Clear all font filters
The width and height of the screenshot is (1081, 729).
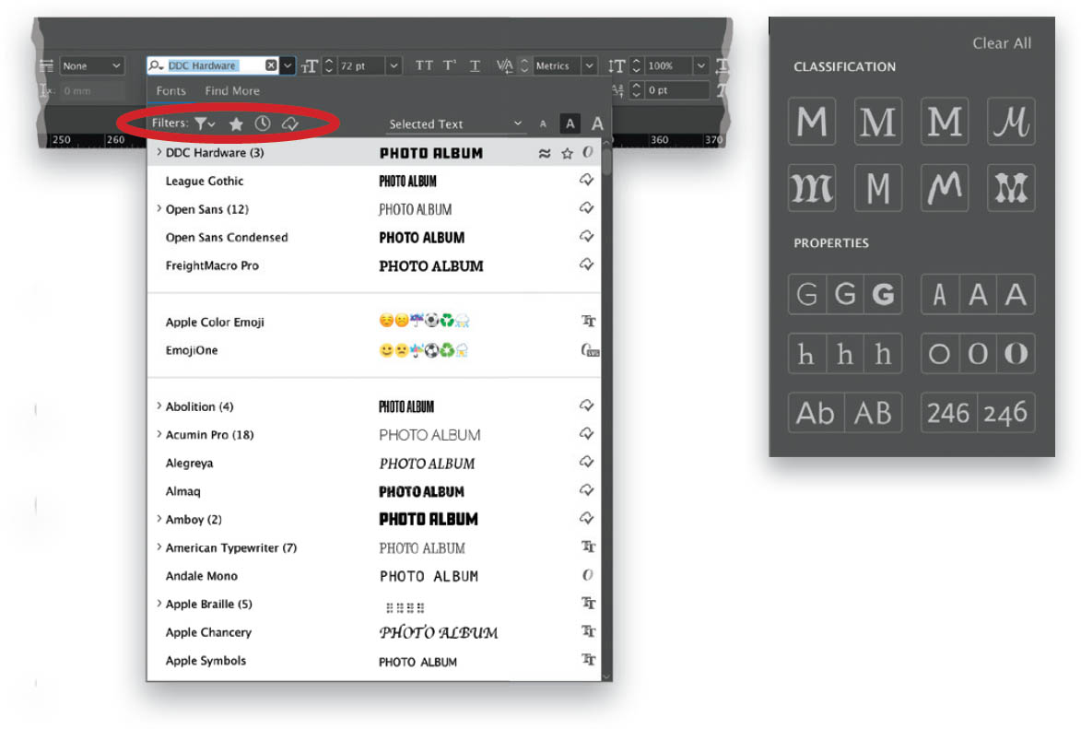click(x=1002, y=42)
